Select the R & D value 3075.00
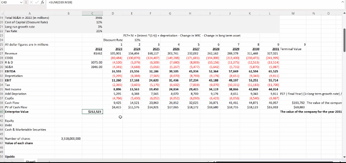This screenshot has height=163, width=346. (92, 62)
